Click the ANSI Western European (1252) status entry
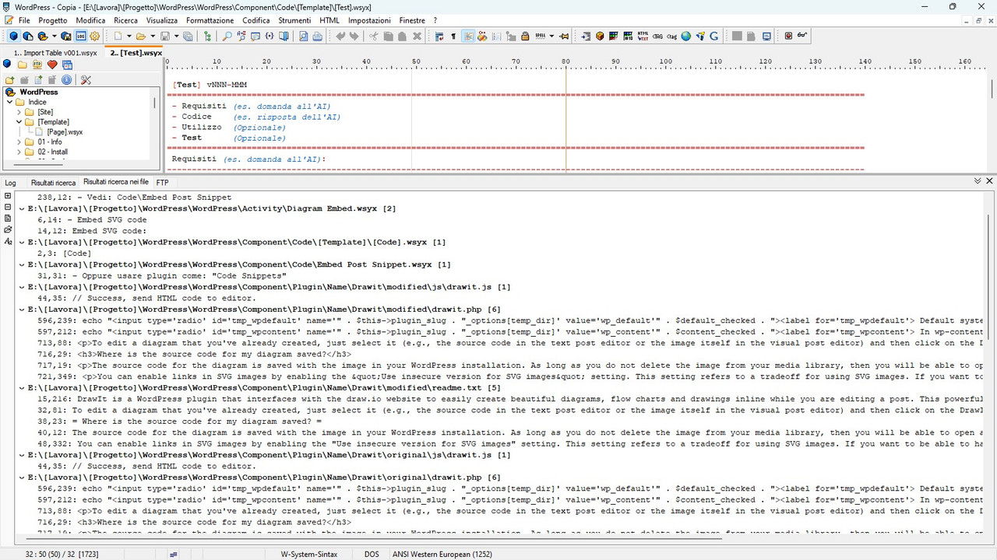 point(442,554)
